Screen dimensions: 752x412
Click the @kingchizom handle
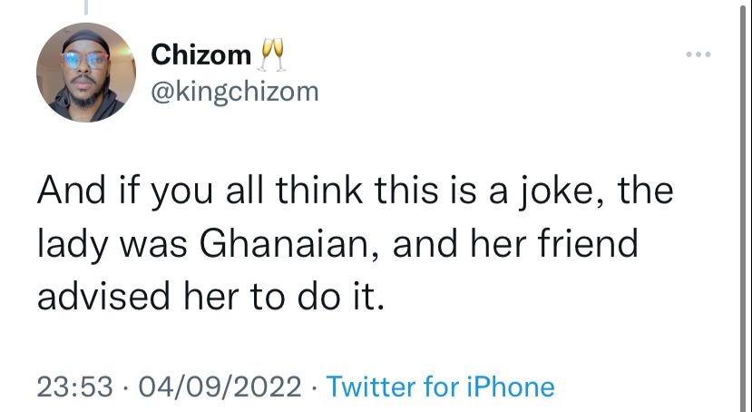[234, 91]
